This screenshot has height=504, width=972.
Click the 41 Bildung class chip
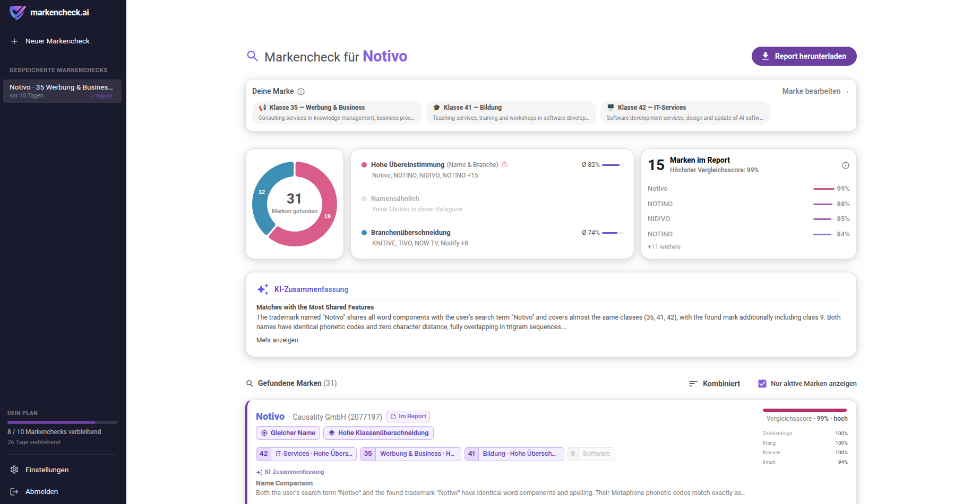coord(514,454)
